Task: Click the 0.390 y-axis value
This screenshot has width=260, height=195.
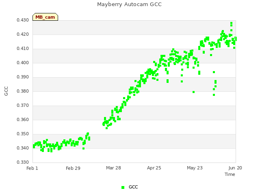Action: click(23, 77)
